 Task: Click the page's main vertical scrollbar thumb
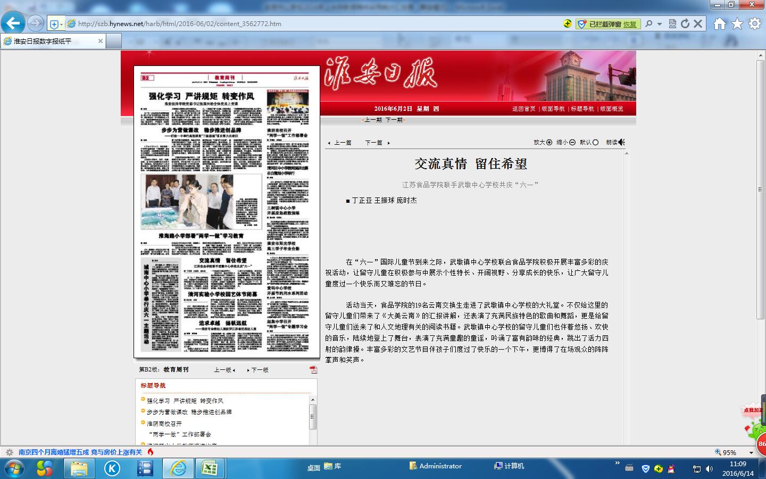coord(761,189)
